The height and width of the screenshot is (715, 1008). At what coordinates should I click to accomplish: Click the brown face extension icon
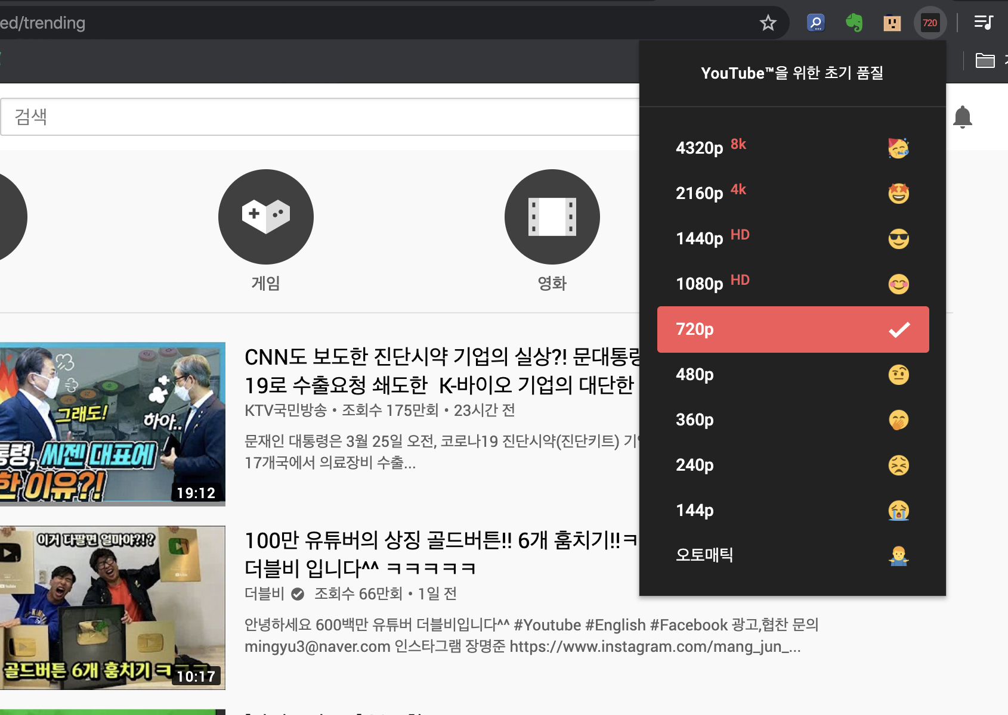(x=892, y=23)
